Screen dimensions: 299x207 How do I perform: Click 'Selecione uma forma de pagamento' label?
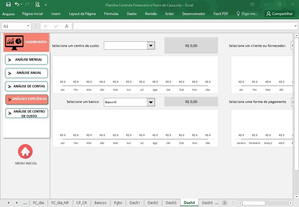[257, 102]
